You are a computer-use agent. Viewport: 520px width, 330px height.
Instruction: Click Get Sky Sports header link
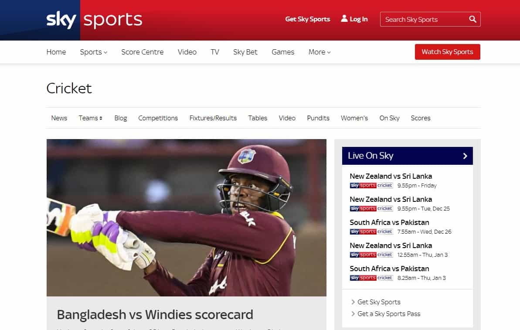point(307,19)
